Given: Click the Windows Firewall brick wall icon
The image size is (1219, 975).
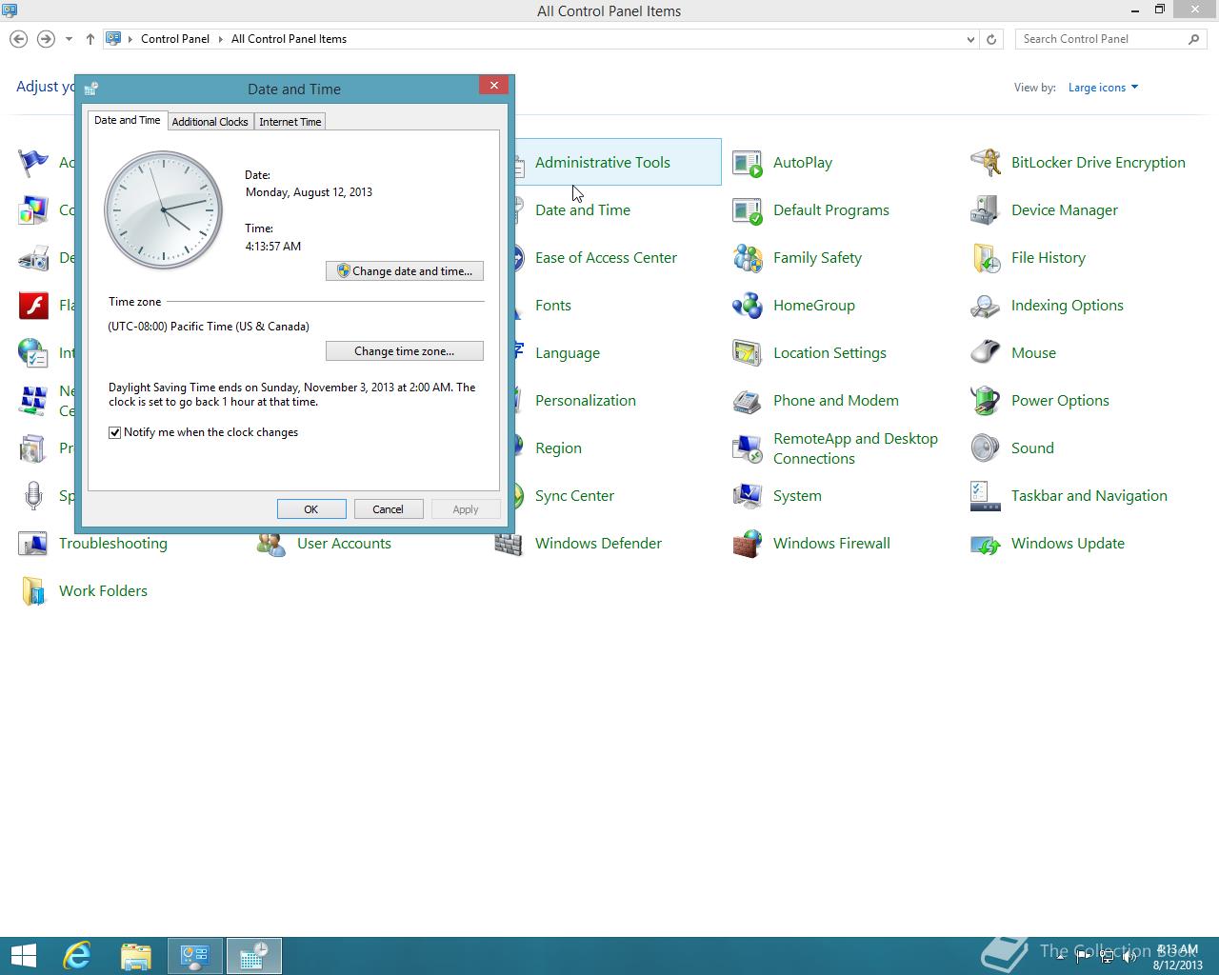Looking at the screenshot, I should (748, 544).
